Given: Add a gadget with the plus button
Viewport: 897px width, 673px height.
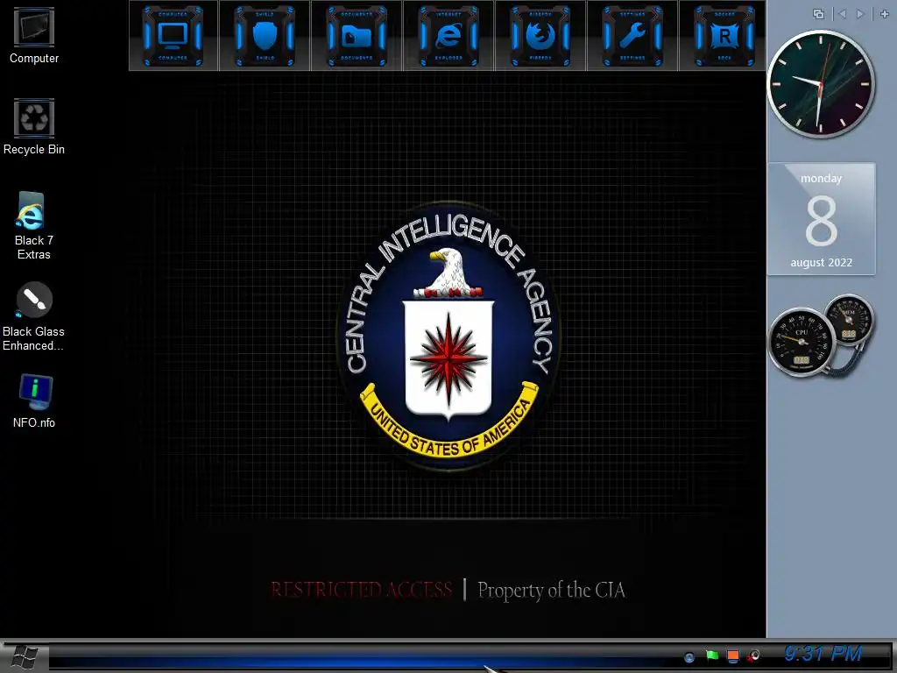Looking at the screenshot, I should (885, 14).
